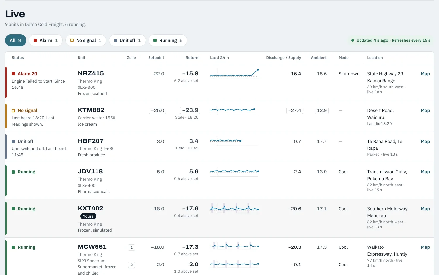Show only Unit off units
439x275 pixels.
(127, 40)
